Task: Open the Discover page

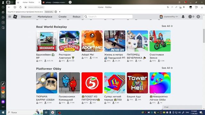Action: pyautogui.click(x=26, y=17)
